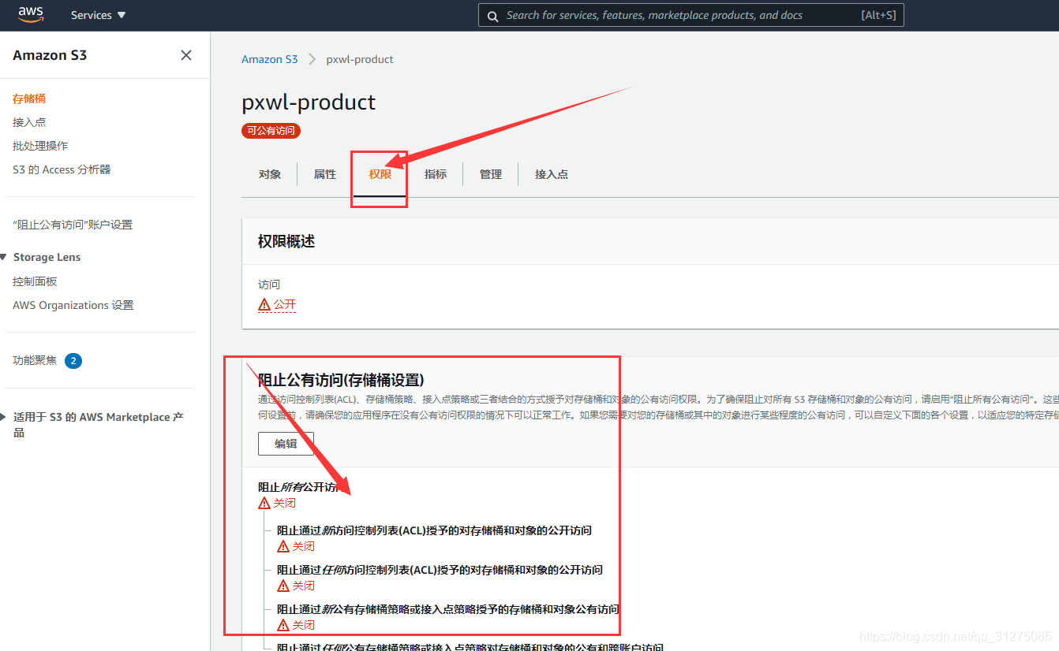Open AWS Organizations 设置 link
The width and height of the screenshot is (1059, 651).
[73, 305]
